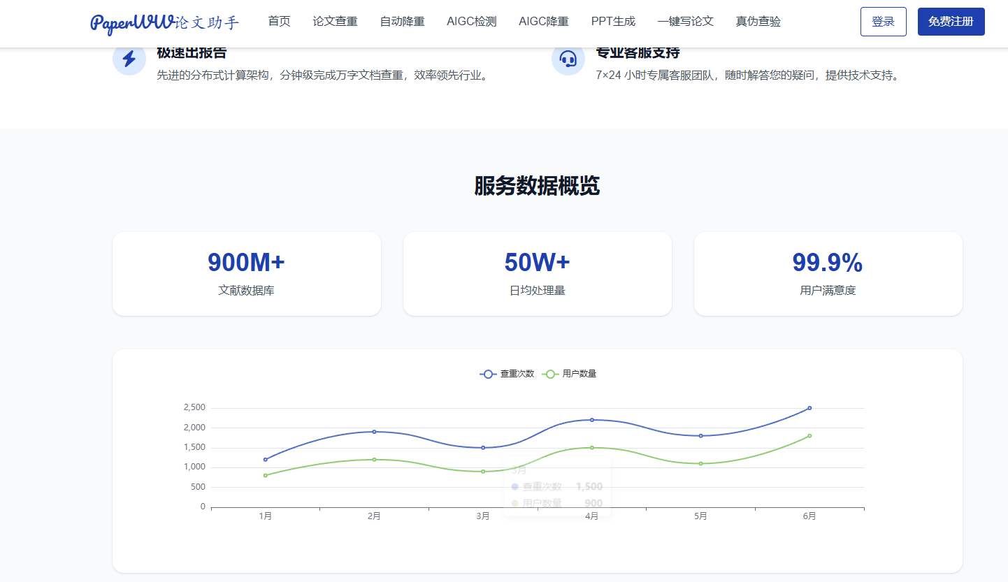Go to 自动降重 page
The image size is (1008, 582).
(402, 22)
